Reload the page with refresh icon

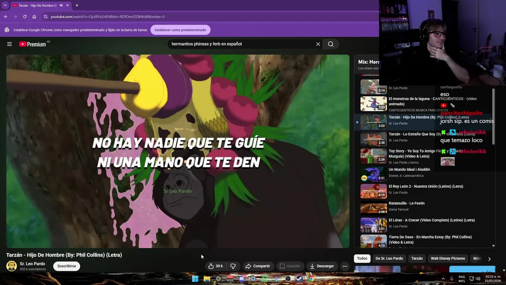tap(25, 17)
